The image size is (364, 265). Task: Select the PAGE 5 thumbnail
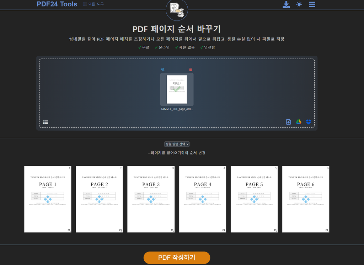[x=254, y=199]
